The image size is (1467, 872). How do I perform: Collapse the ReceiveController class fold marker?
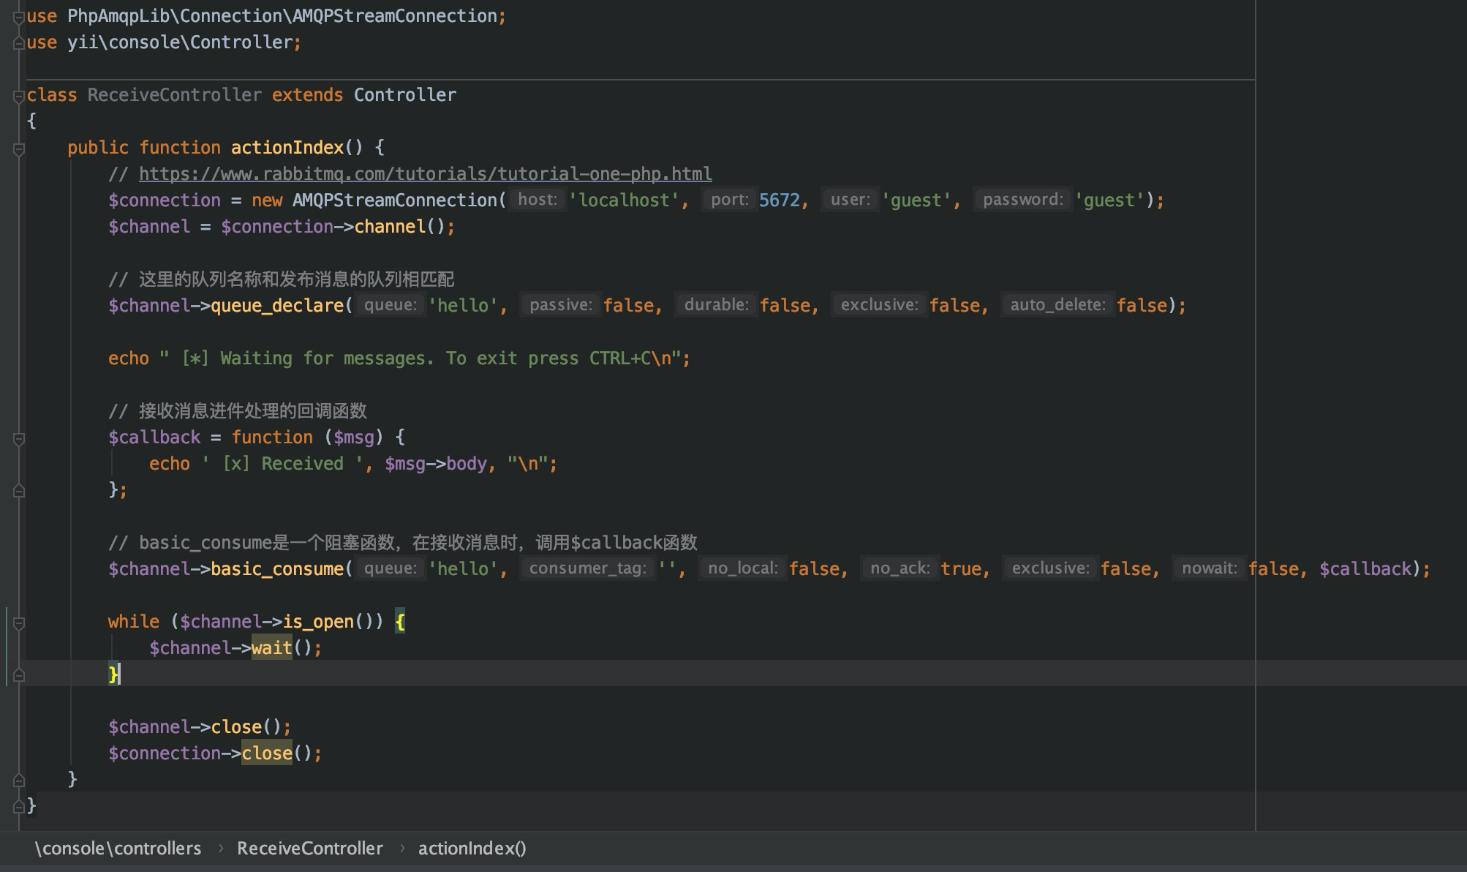tap(19, 97)
